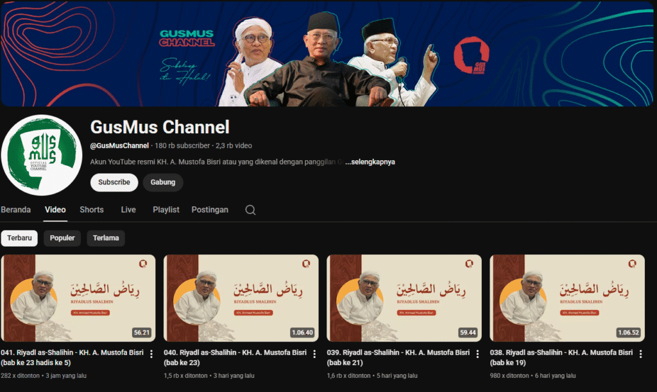Click the search icon in channel tabs
657x392 pixels.
pos(250,210)
